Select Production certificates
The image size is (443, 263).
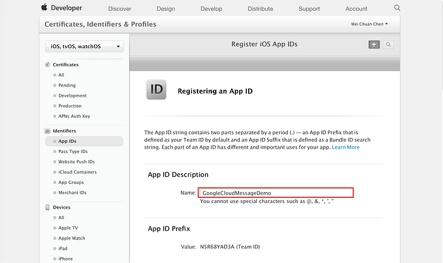[x=70, y=106]
